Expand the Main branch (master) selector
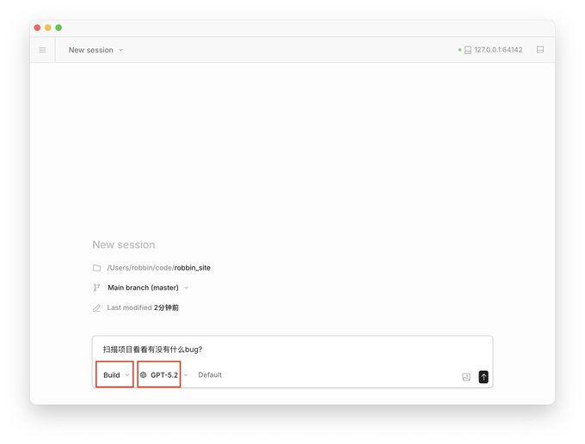Image resolution: width=585 pixels, height=444 pixels. coord(148,288)
